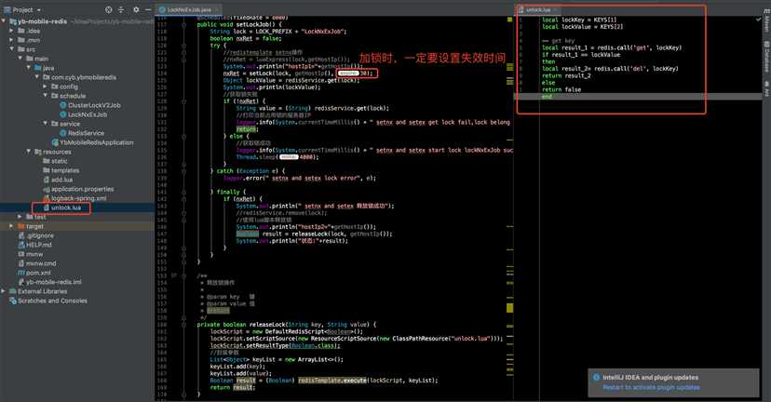Click the Collapse All icon in Project panel

[122, 9]
